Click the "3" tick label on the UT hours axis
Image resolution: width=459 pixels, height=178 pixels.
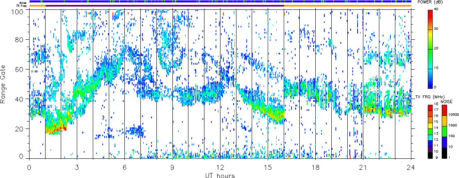point(77,167)
